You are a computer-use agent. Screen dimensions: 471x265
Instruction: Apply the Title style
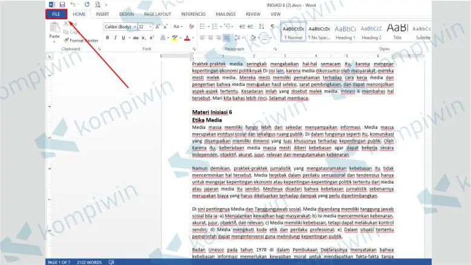[x=397, y=33]
